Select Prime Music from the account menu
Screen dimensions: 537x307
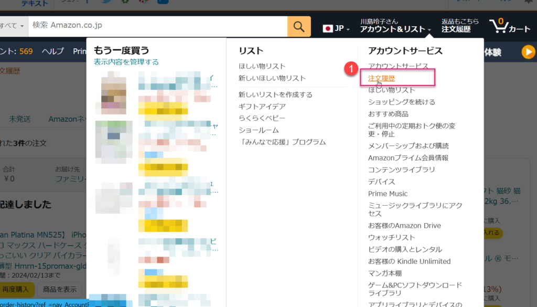point(388,194)
